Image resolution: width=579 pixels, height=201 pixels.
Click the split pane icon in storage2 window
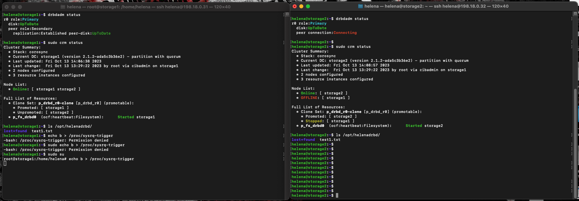click(575, 14)
